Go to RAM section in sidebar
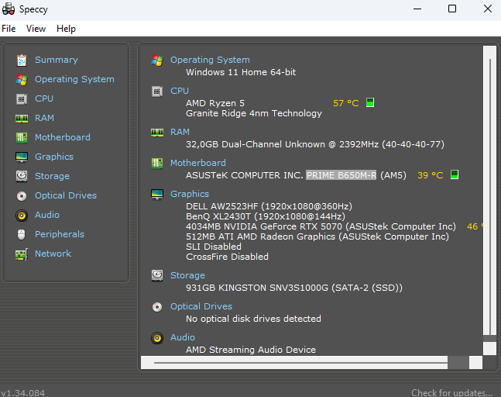This screenshot has height=397, width=501. tap(44, 118)
